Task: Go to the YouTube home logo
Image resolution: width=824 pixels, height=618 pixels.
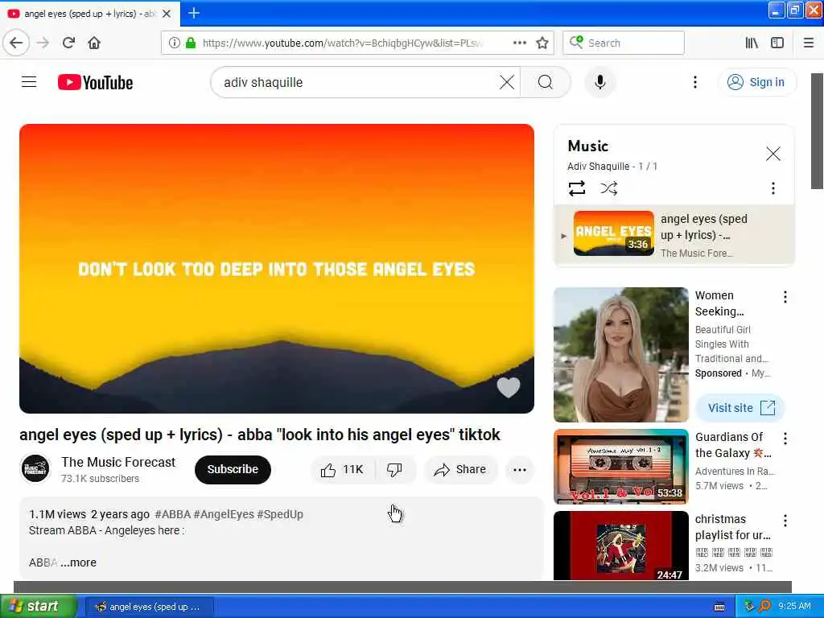Action: coord(95,83)
